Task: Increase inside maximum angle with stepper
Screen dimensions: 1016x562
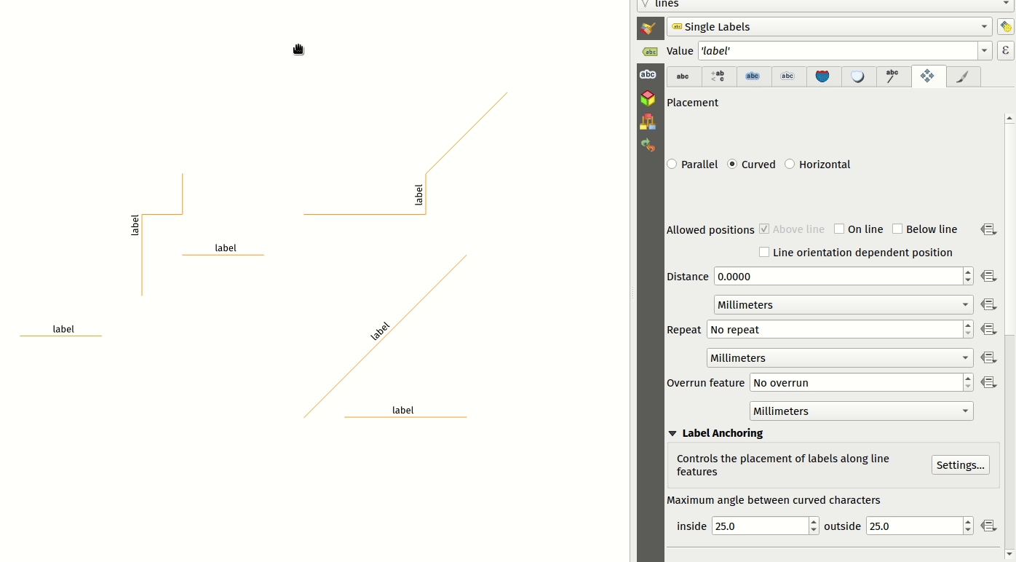Action: [x=814, y=522]
